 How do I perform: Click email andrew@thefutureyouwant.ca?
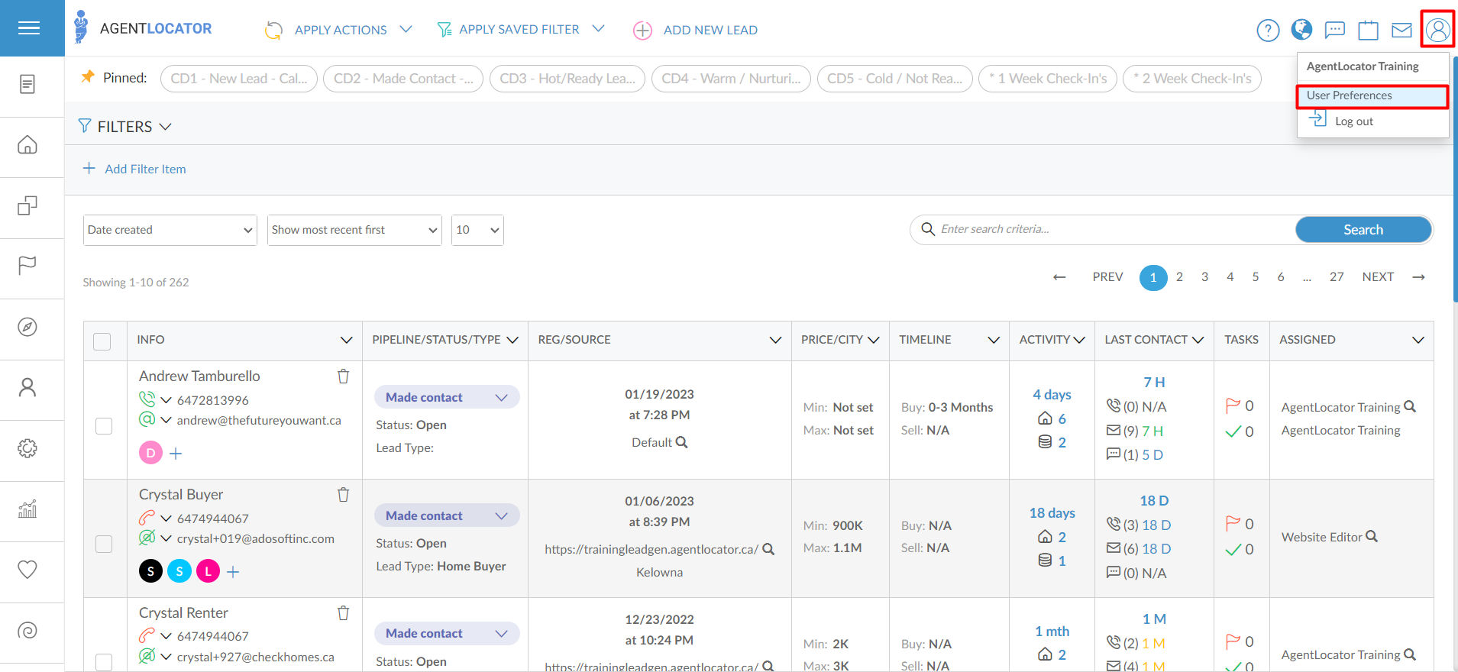pos(259,421)
